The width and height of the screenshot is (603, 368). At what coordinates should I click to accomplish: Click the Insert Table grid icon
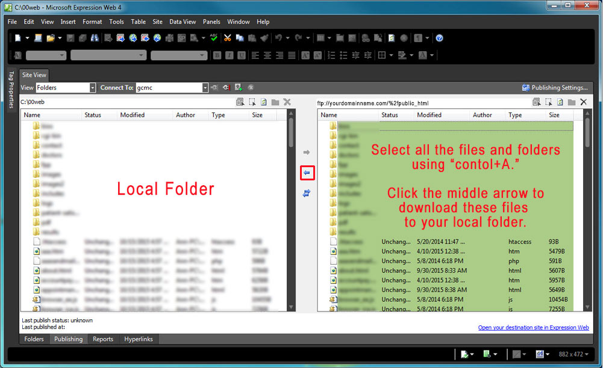[320, 38]
